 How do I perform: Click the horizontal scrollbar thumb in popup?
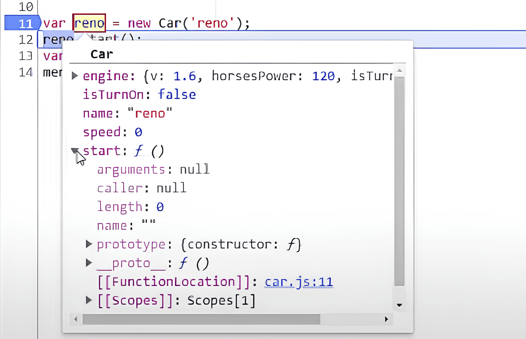point(201,319)
